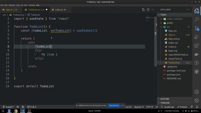Click the TodoList symbol in breadcrumb
The image size is (201, 113).
coord(34,15)
